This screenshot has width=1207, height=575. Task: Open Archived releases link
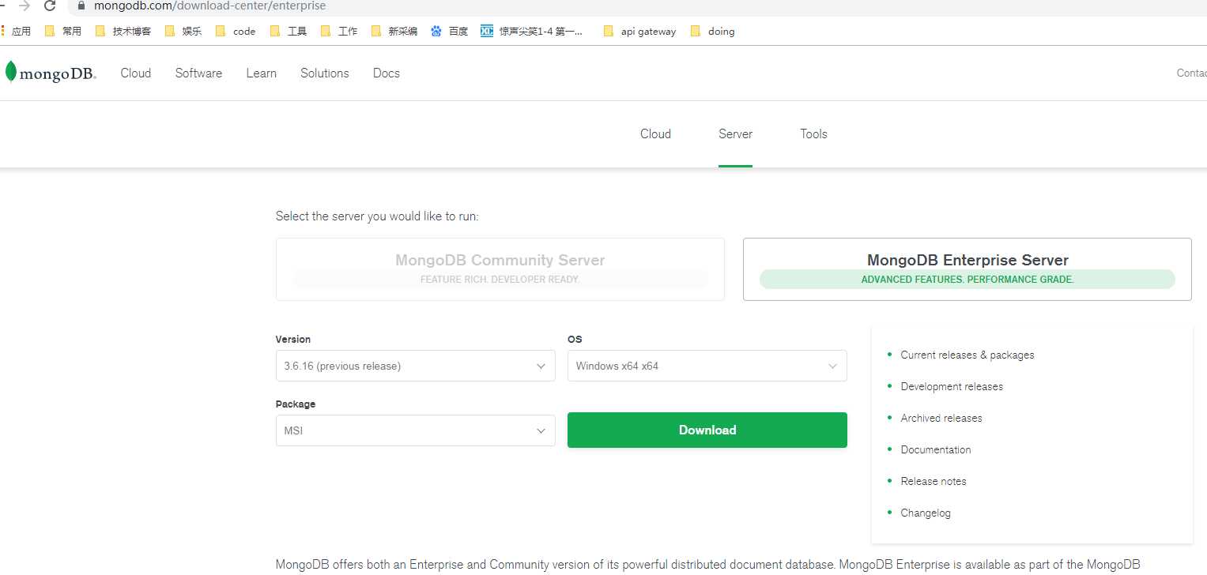click(941, 419)
